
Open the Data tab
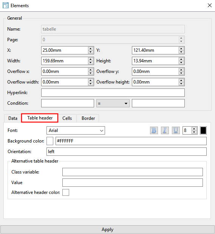click(x=13, y=118)
